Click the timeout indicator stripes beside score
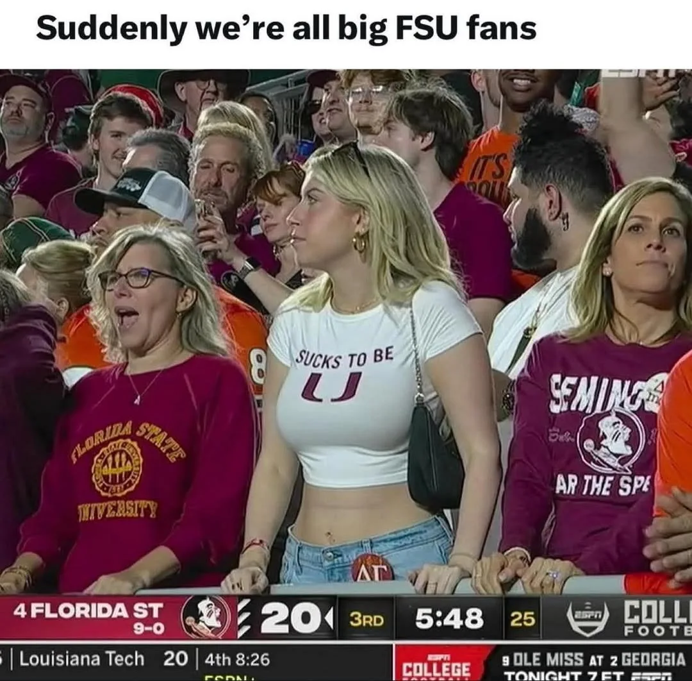 point(245,618)
